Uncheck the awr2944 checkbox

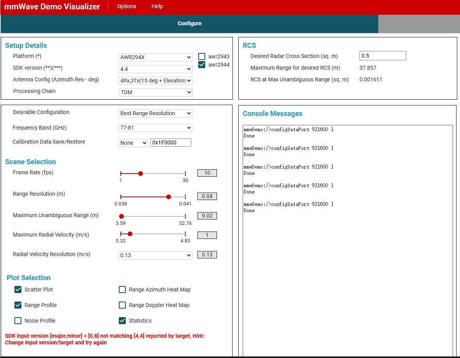pos(201,65)
